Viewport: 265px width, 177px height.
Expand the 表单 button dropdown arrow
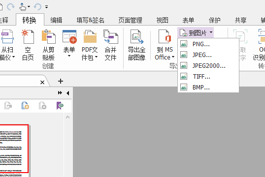[x=69, y=56]
